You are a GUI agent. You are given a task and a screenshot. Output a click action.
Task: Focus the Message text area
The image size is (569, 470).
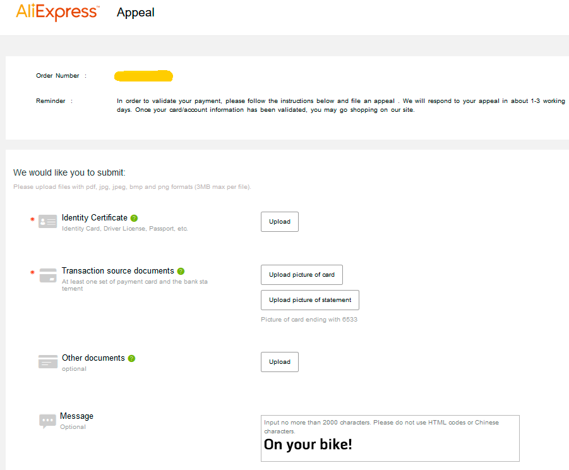(390, 438)
